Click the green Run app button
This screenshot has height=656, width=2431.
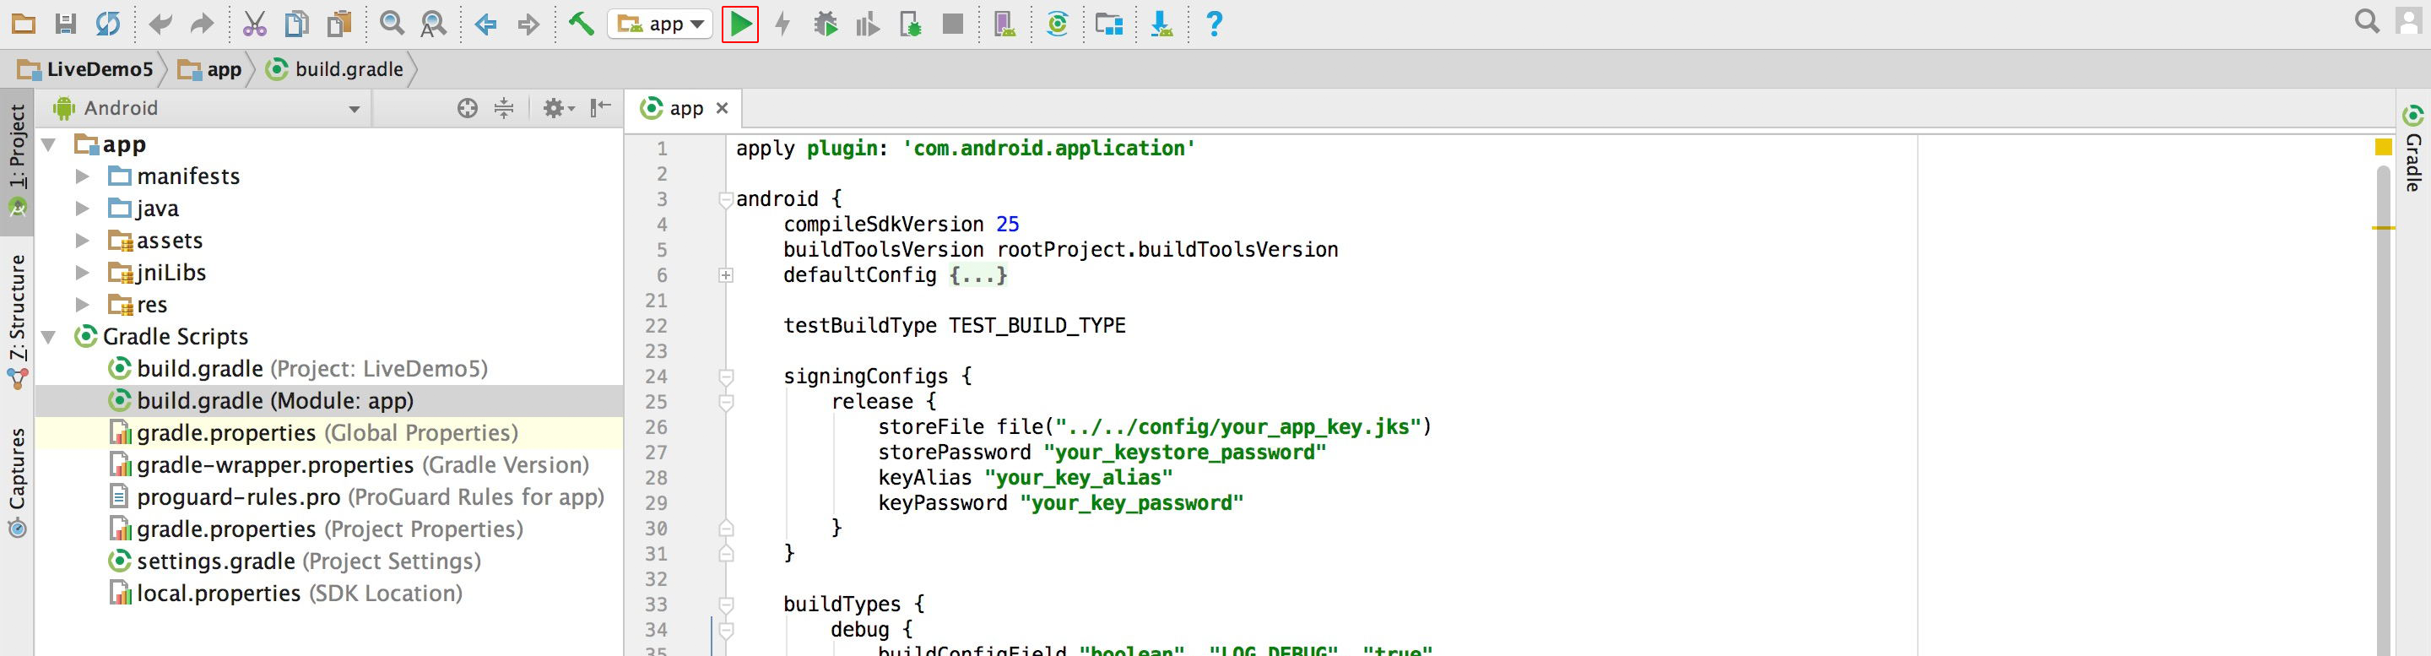(740, 24)
